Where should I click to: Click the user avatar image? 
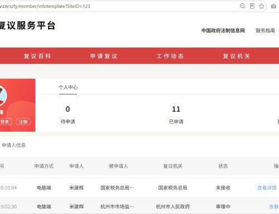pos(3,96)
